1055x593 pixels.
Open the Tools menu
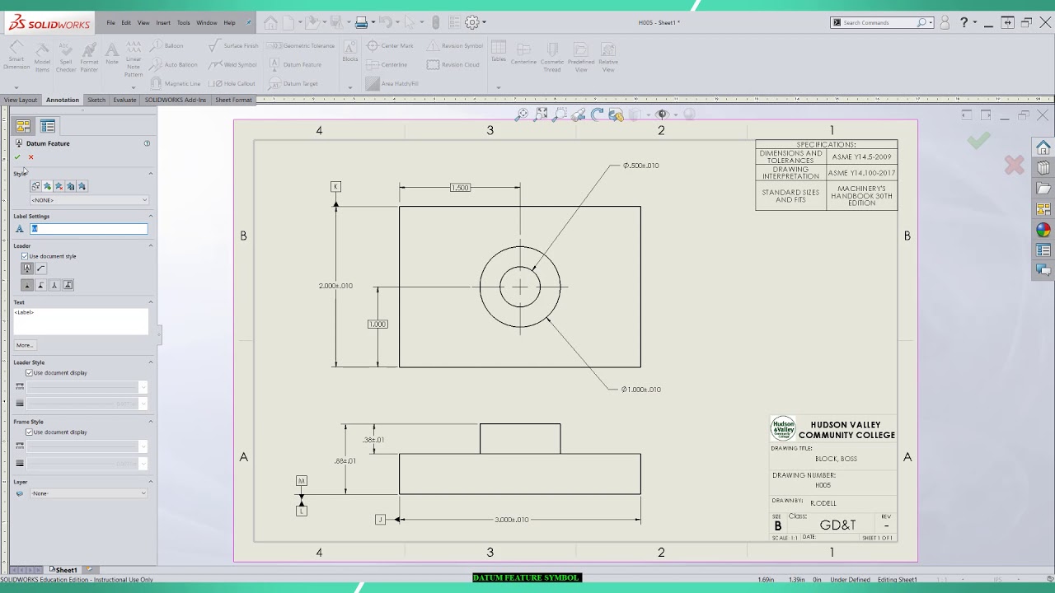183,23
